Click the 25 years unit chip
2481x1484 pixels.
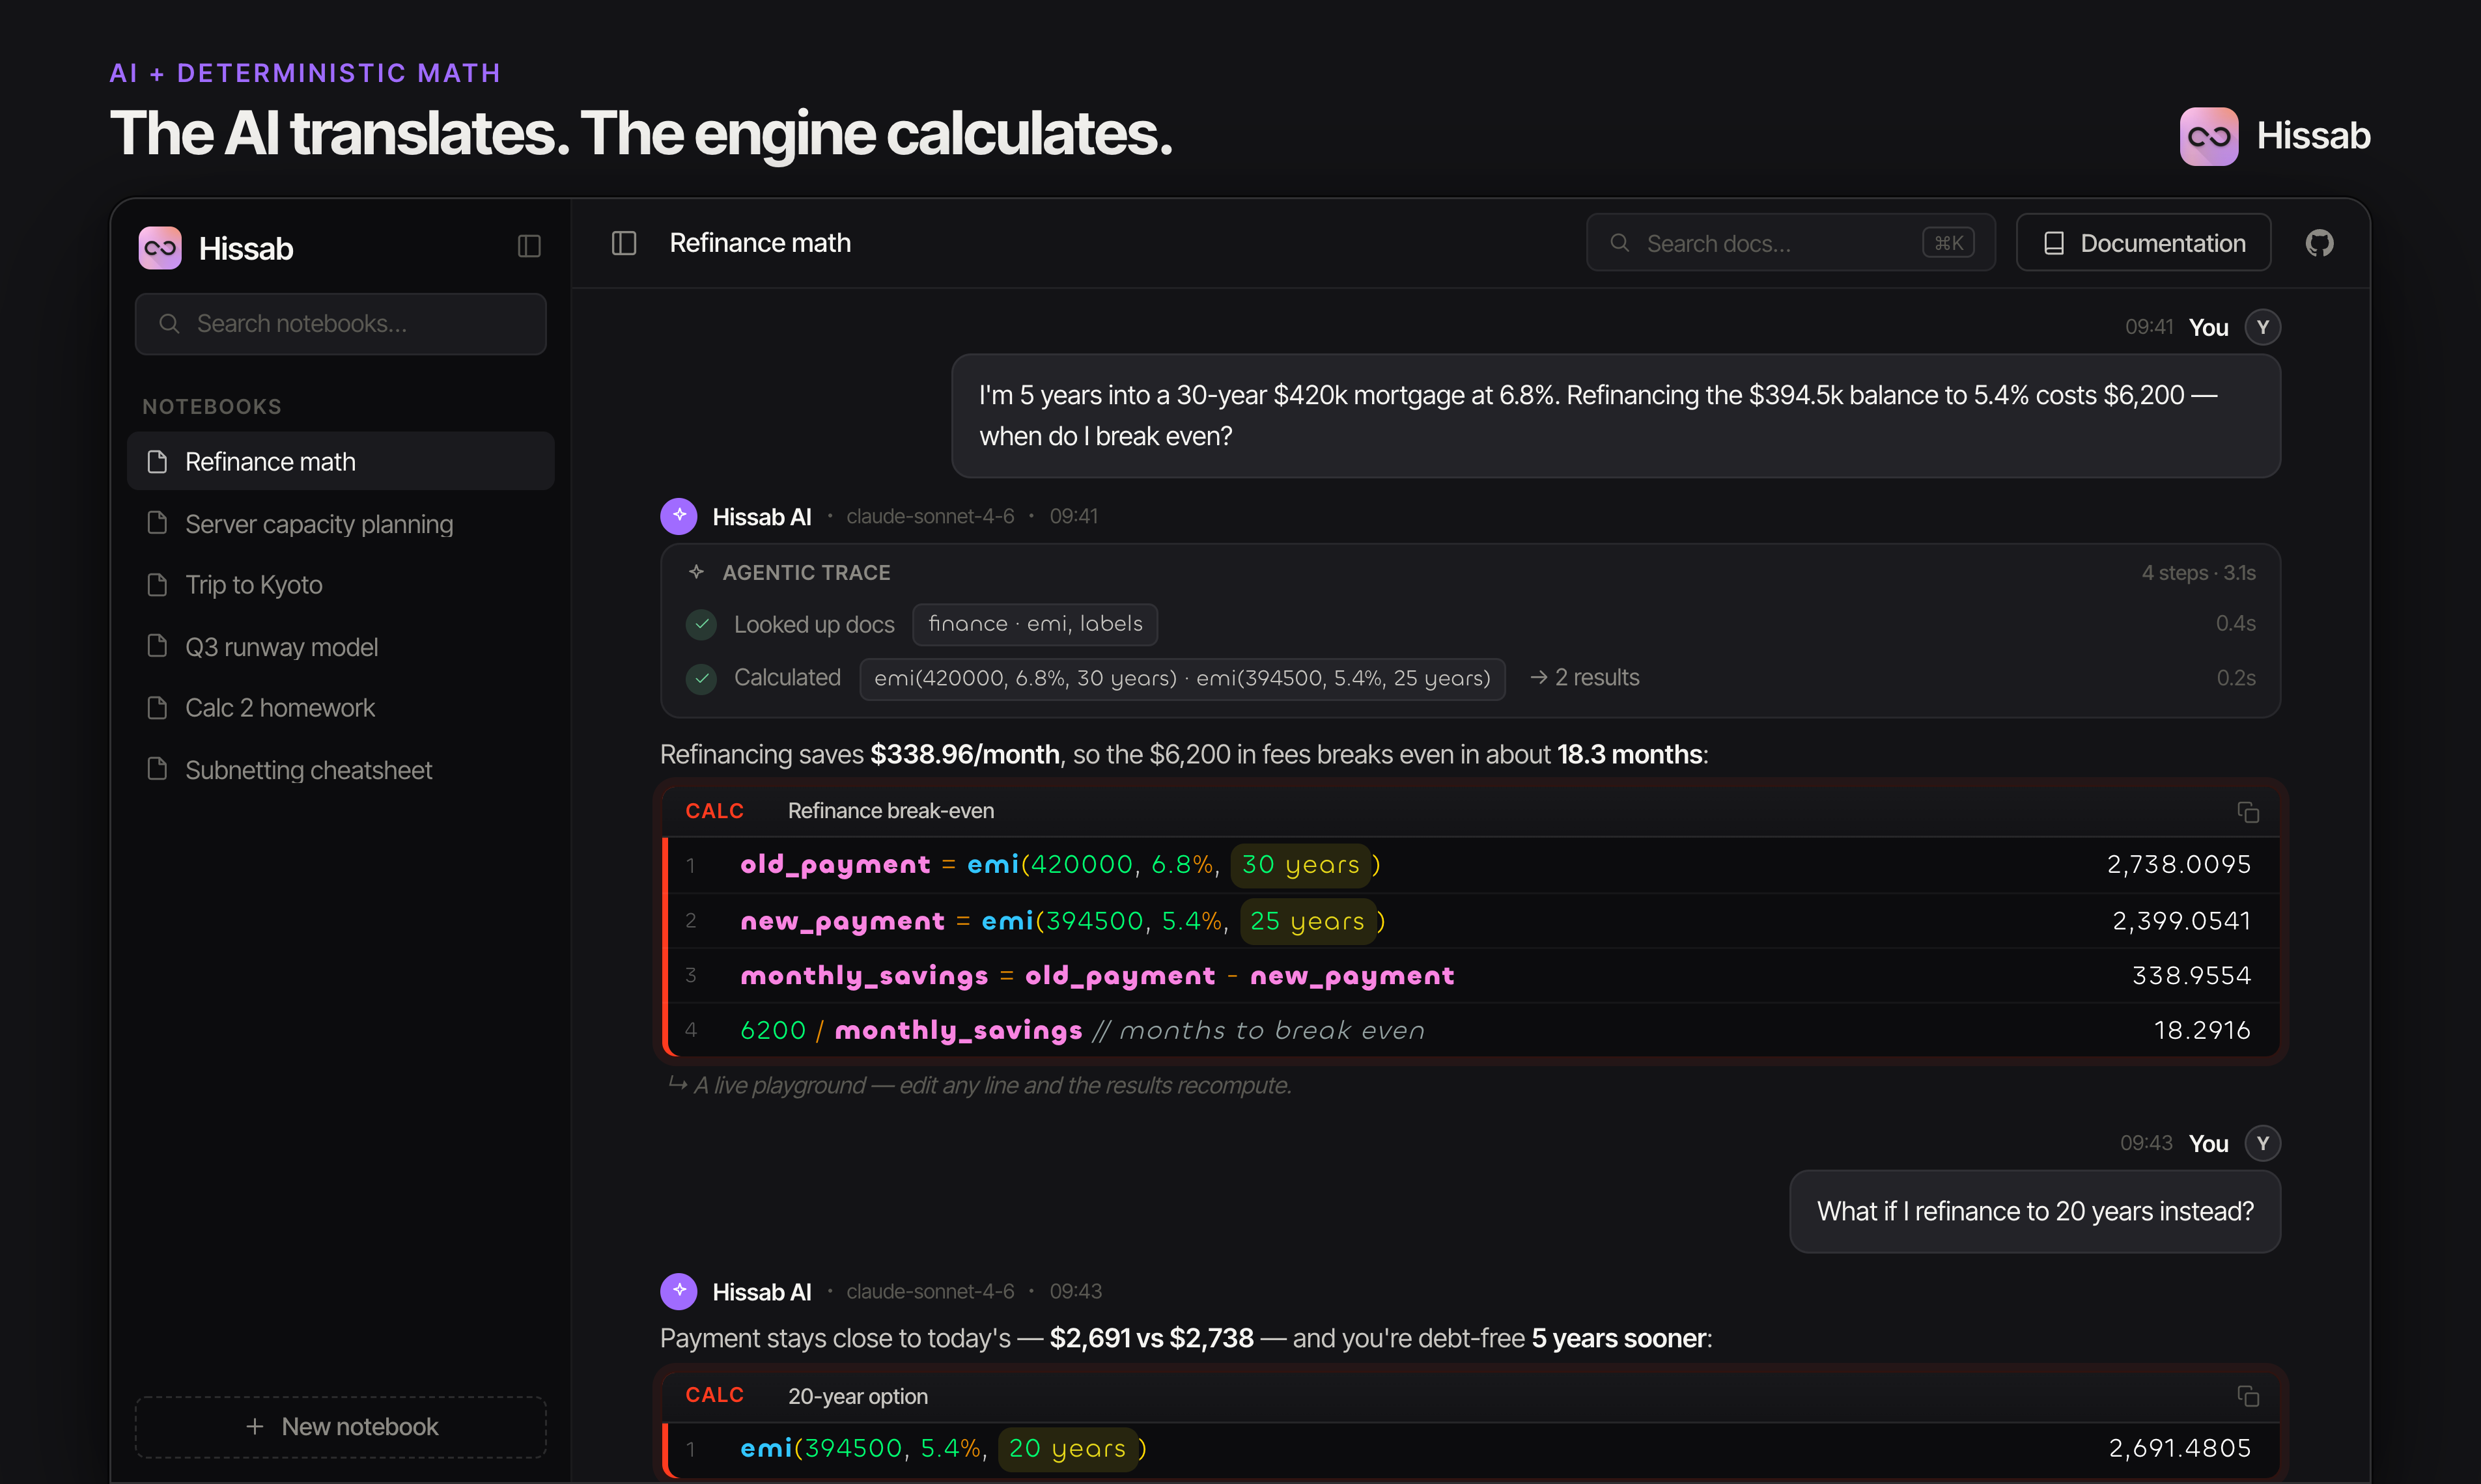tap(1308, 921)
